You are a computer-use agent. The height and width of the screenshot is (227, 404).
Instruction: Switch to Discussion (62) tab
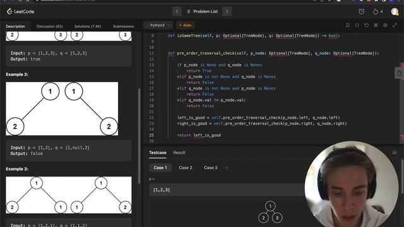[49, 26]
